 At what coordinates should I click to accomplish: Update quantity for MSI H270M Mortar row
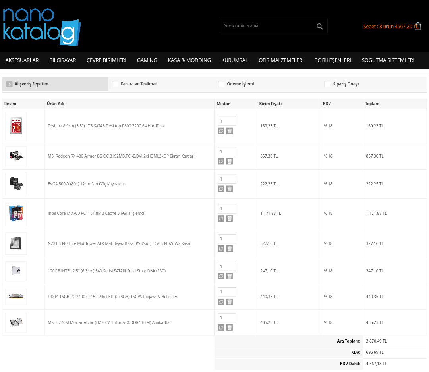[221, 328]
